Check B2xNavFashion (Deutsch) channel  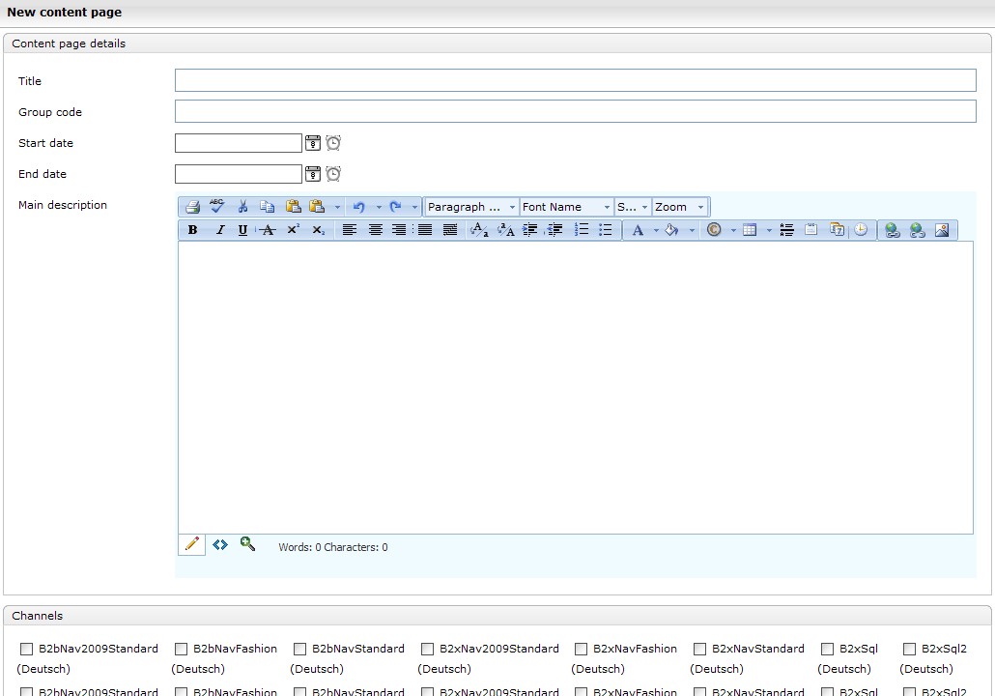pyautogui.click(x=581, y=649)
